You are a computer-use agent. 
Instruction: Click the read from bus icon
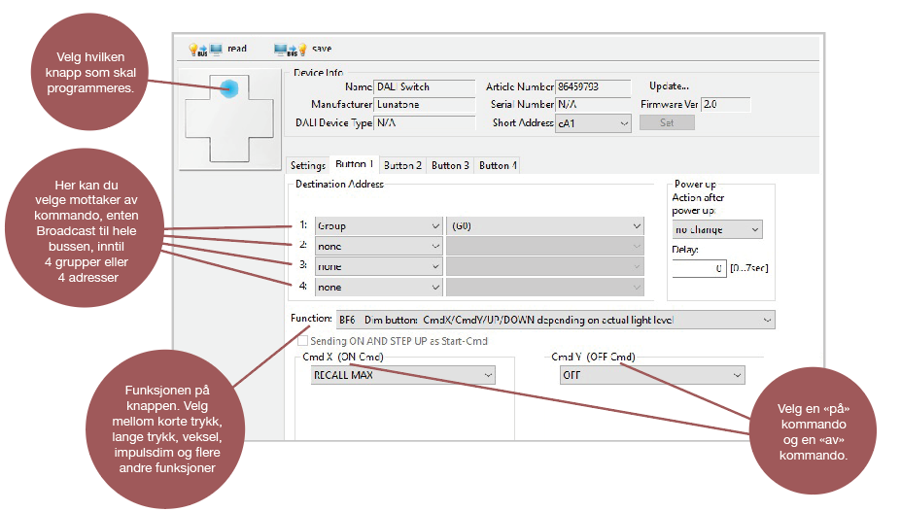pyautogui.click(x=205, y=49)
